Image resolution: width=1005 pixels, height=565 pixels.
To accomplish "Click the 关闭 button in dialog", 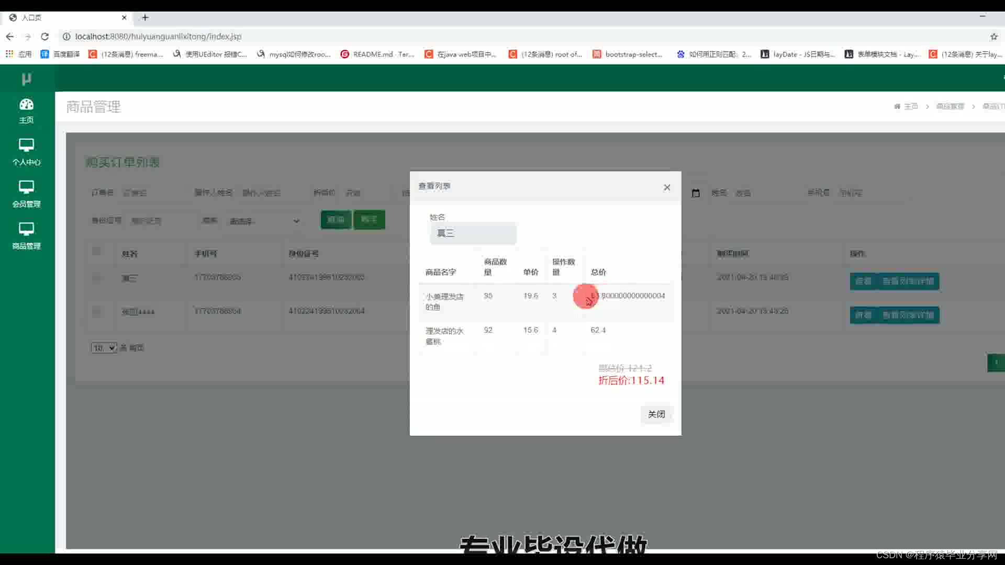I will pyautogui.click(x=656, y=414).
